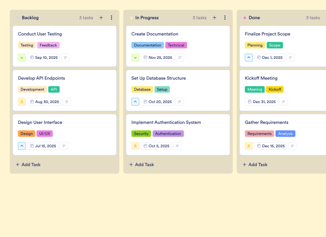Click Add Task under Backlog column
This screenshot has height=237, width=326.
point(28,164)
